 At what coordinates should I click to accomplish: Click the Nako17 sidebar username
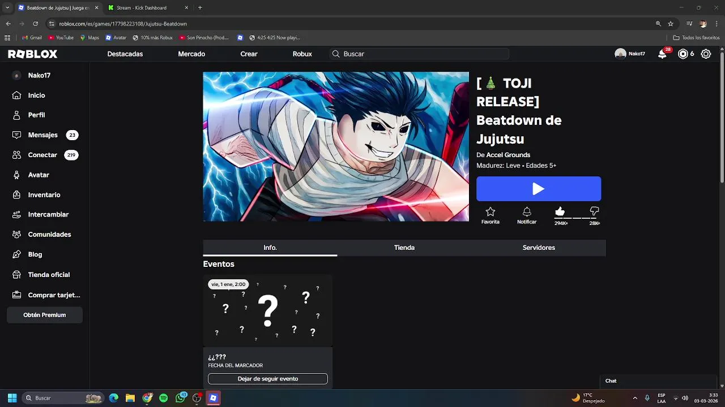point(39,76)
